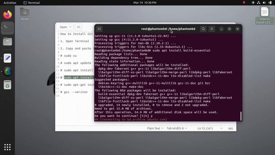Click the line '# gcc --version' in editor
275x155 pixels.
[x=74, y=92]
